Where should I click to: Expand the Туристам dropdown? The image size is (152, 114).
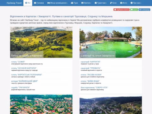click(101, 3)
